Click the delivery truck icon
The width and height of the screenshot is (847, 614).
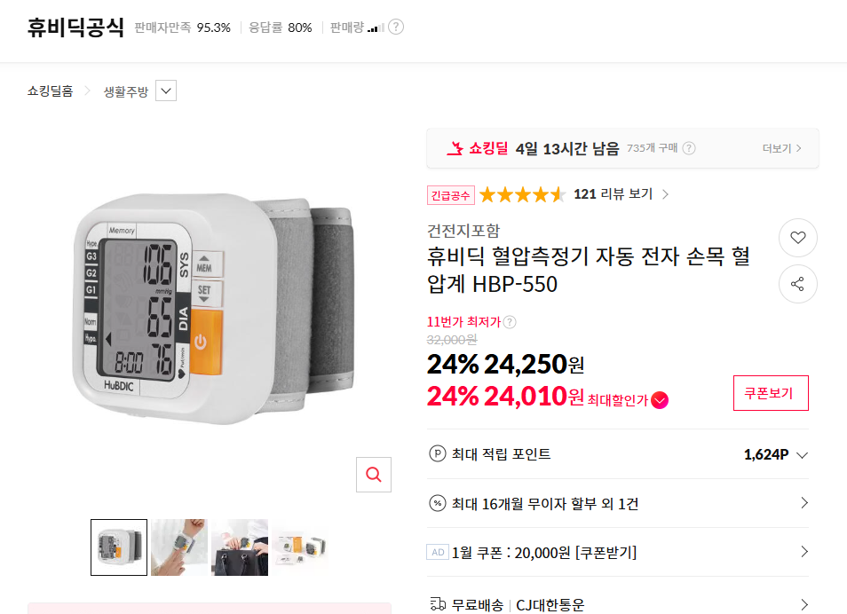point(437,604)
